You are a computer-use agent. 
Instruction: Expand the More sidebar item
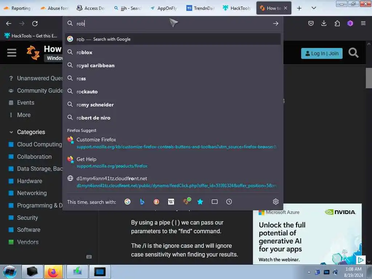coord(24,115)
